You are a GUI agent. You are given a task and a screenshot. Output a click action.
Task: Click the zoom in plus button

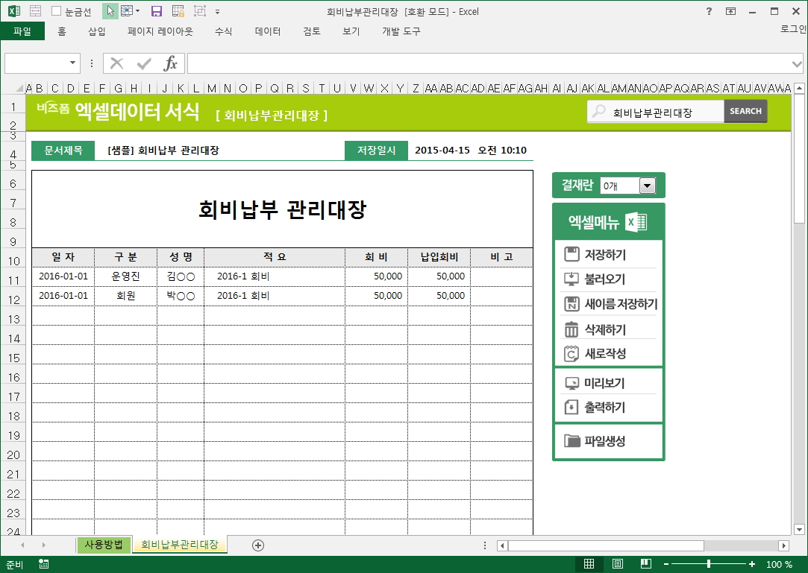pos(752,564)
